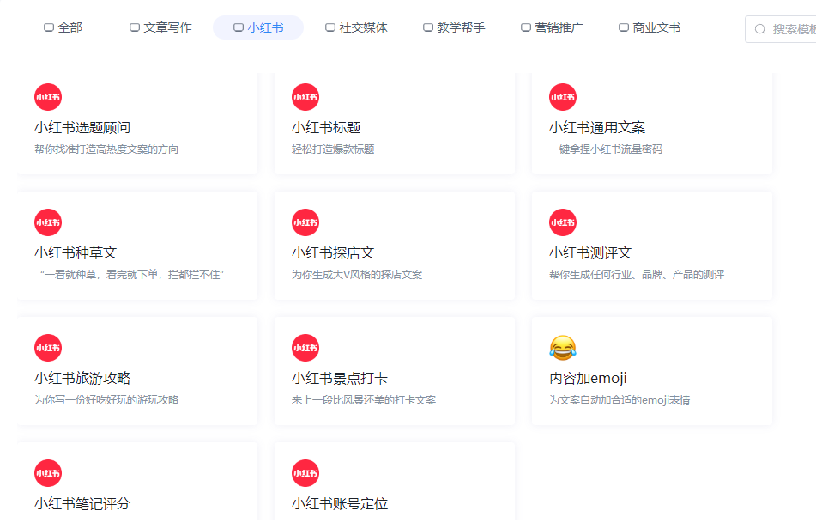Click the red badge on 小红书景点打卡 card
Viewport: 816px width, 529px height.
(x=305, y=348)
